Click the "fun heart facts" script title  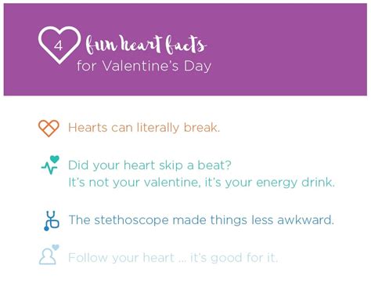(x=146, y=45)
